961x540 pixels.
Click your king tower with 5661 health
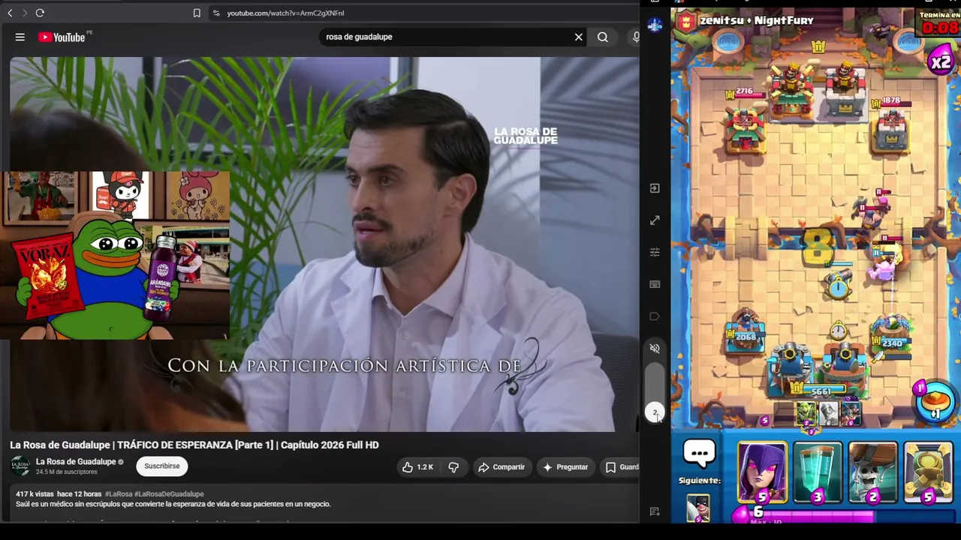pyautogui.click(x=818, y=369)
